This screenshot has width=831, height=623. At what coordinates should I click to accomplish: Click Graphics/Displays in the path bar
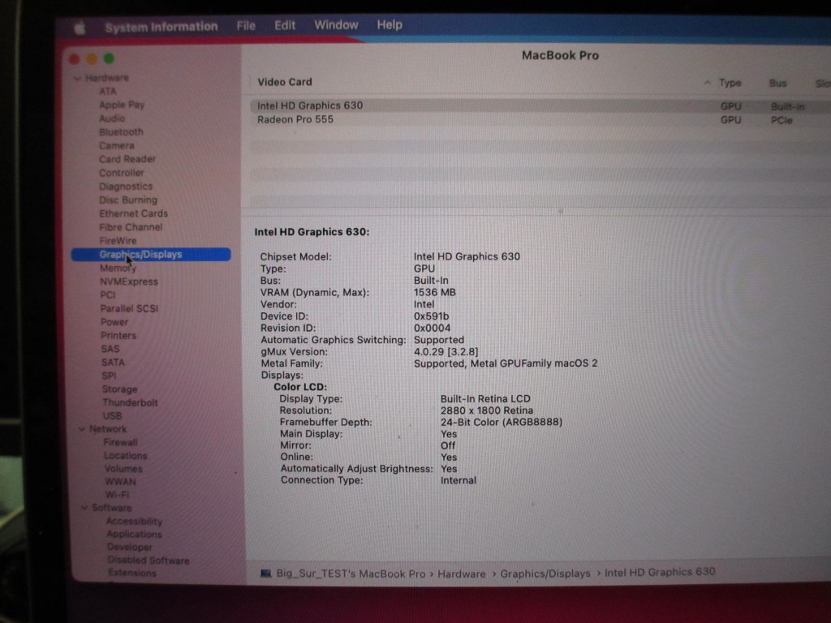click(x=545, y=574)
